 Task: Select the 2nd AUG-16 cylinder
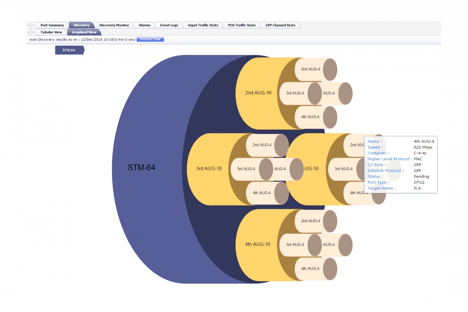point(258,93)
